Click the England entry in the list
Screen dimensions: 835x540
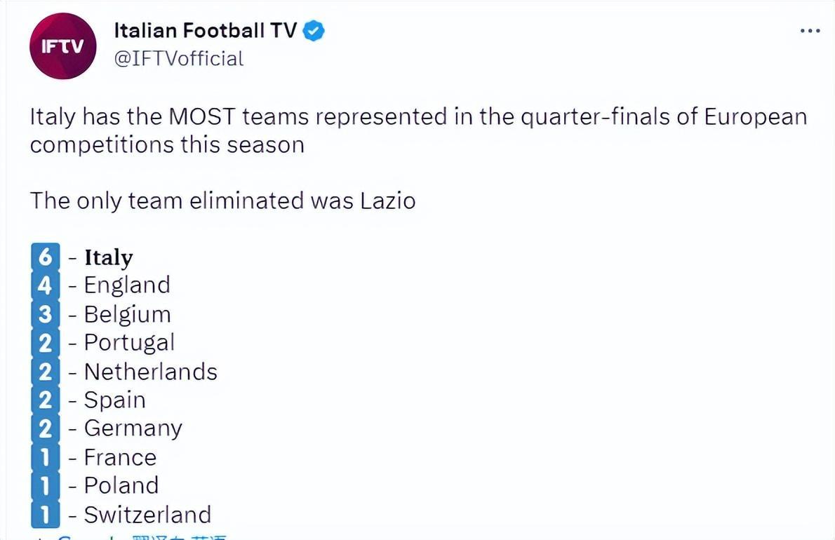click(x=126, y=285)
